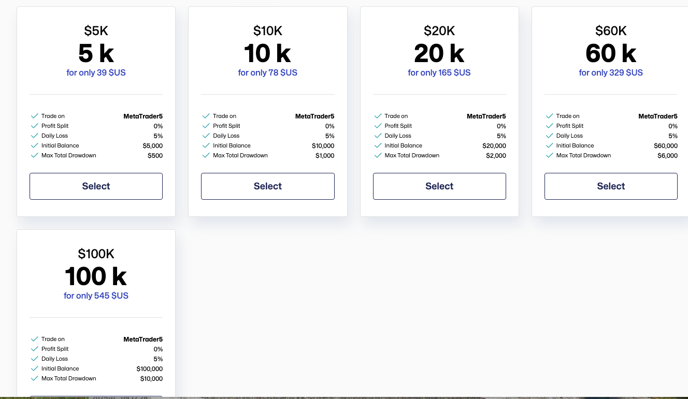
Task: Click the Daily Loss checkmark in $20K card
Action: click(378, 136)
